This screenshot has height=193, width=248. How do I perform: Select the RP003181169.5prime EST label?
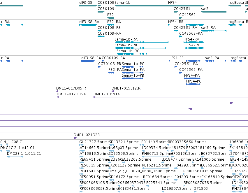[205, 148]
